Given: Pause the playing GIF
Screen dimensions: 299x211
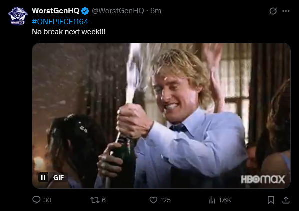Looking at the screenshot, I should coord(43,177).
